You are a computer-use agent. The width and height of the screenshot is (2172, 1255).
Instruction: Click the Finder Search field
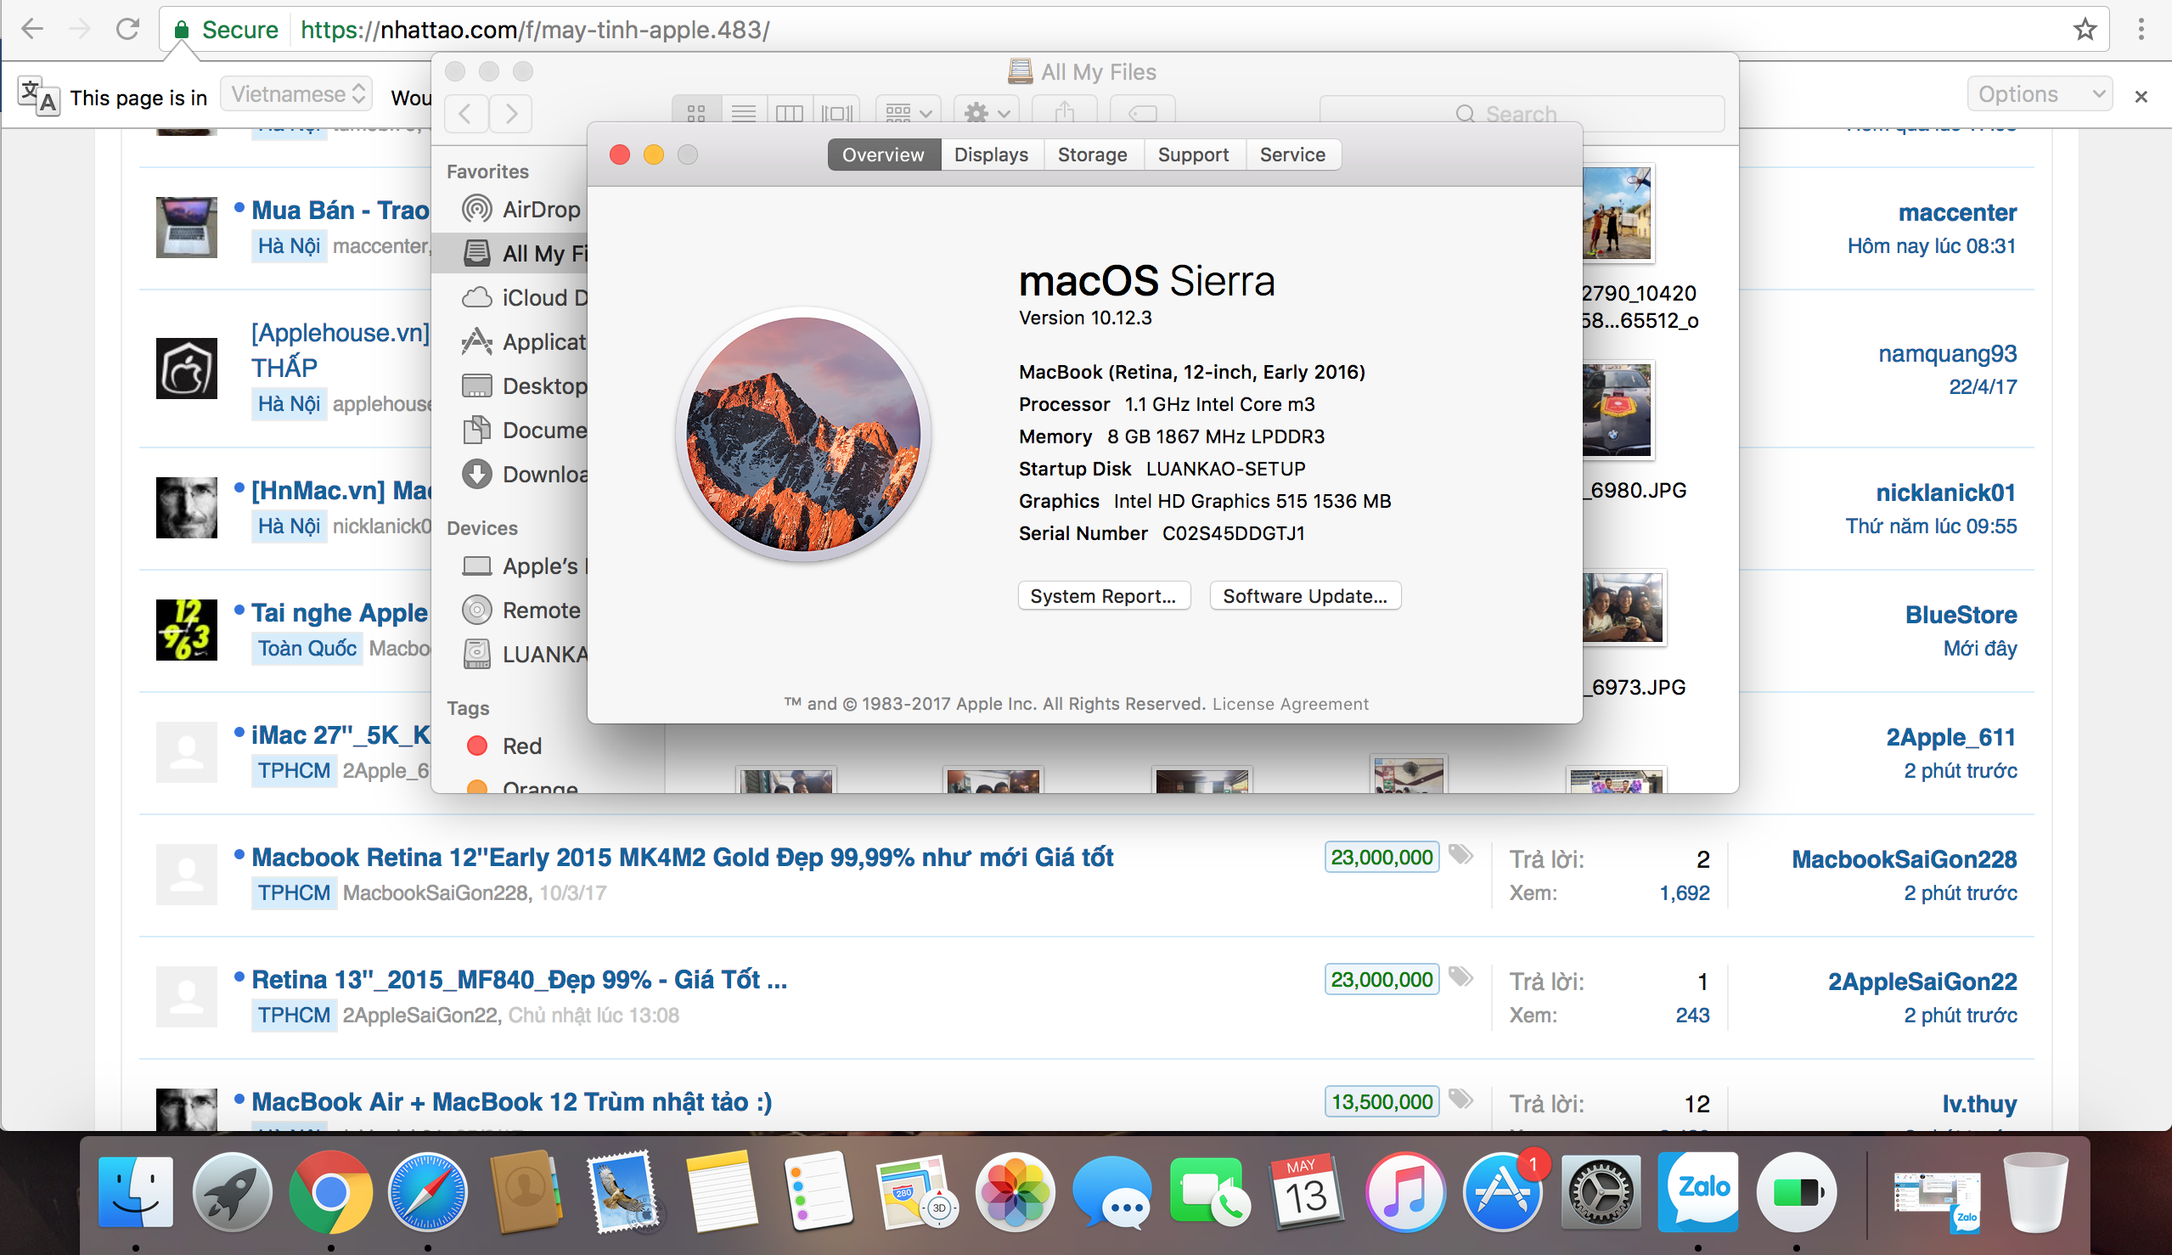[x=1522, y=113]
